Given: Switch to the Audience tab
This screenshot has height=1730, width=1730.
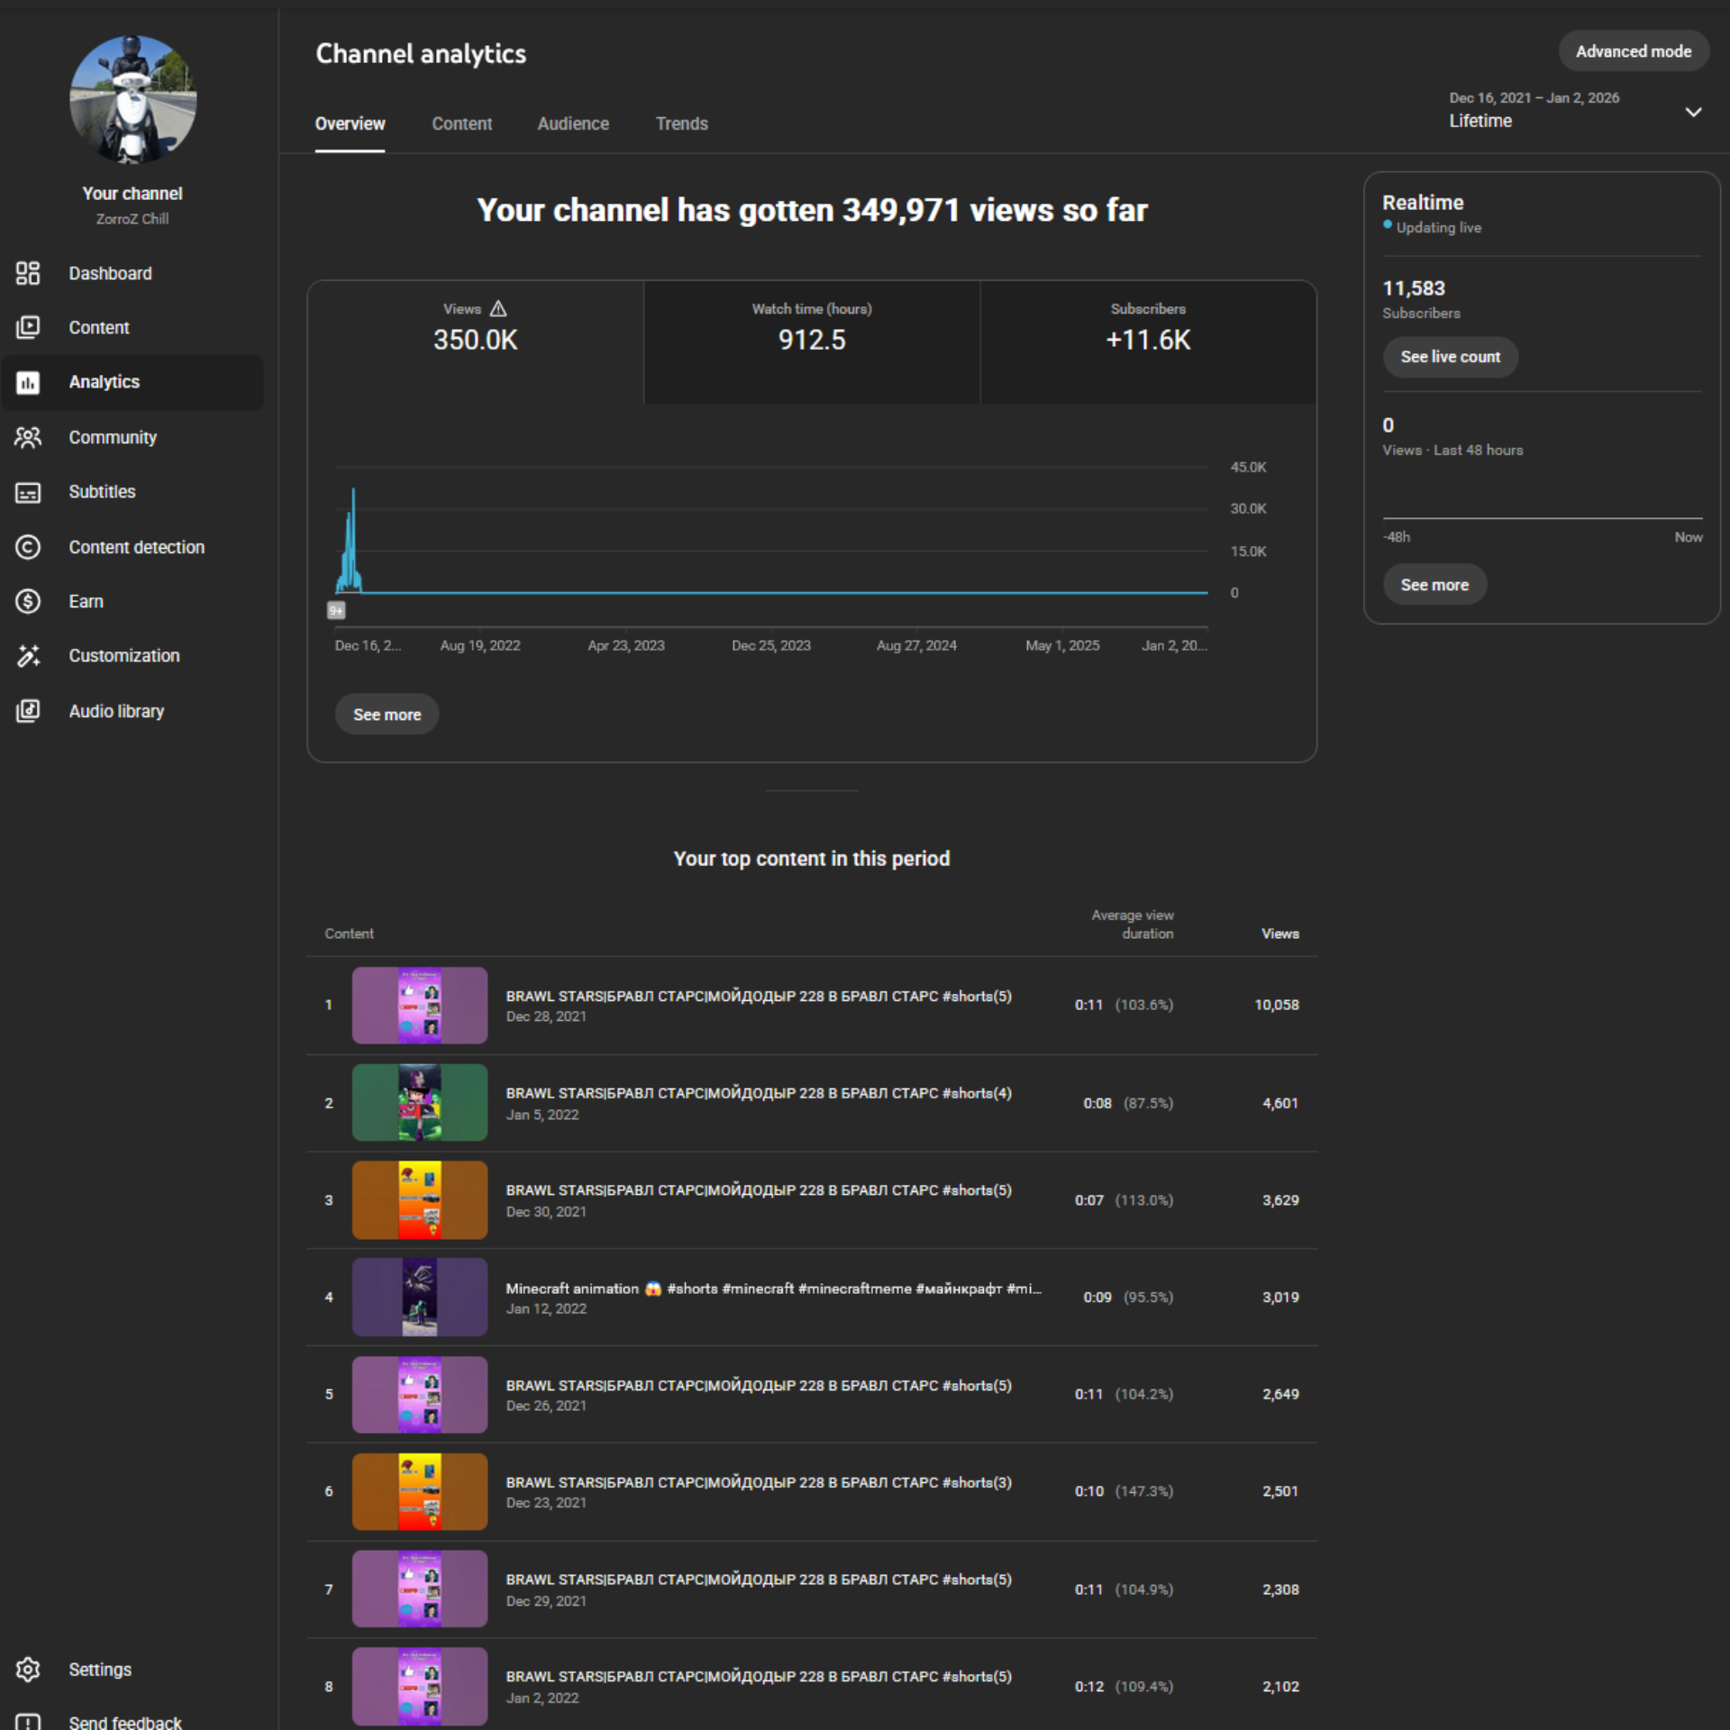Looking at the screenshot, I should [x=573, y=123].
